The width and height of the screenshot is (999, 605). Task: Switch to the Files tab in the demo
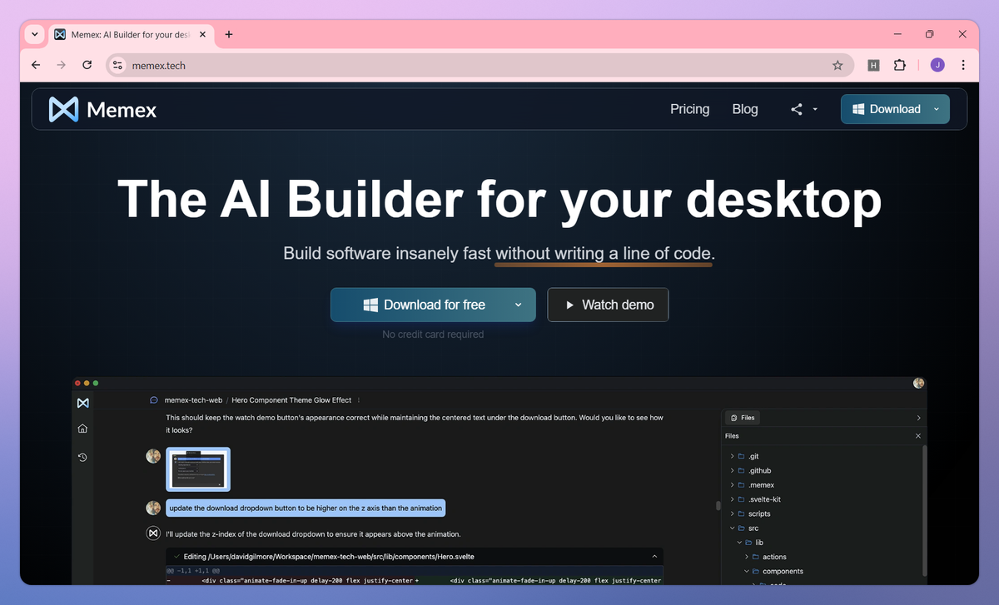[x=742, y=418]
